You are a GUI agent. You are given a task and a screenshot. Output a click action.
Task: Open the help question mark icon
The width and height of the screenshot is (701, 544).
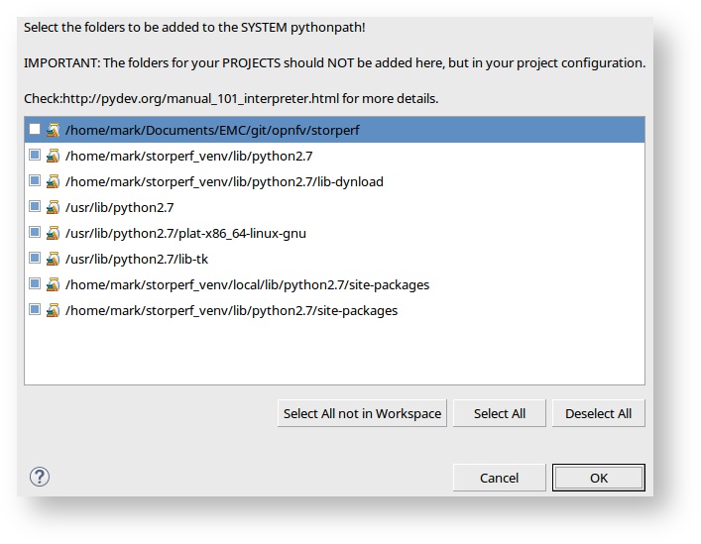click(40, 477)
